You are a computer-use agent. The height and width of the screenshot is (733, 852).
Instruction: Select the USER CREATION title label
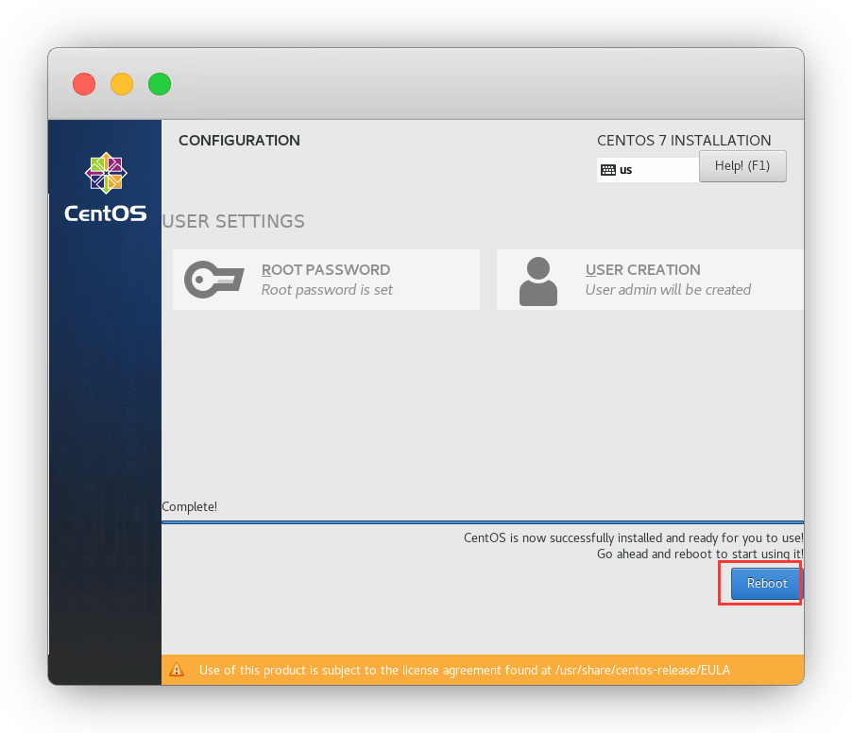point(642,270)
